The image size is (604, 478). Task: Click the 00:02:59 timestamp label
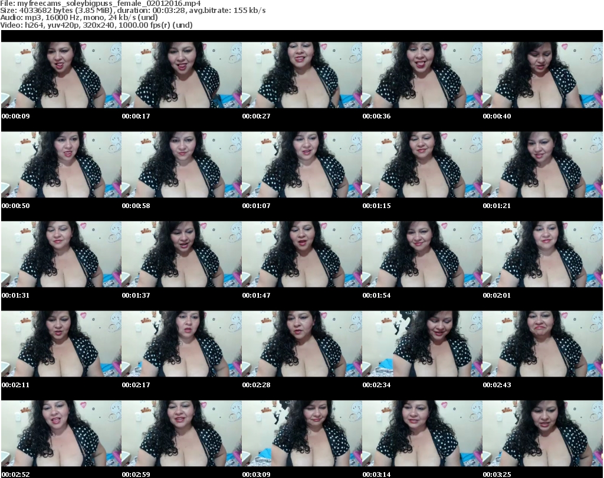click(x=136, y=474)
